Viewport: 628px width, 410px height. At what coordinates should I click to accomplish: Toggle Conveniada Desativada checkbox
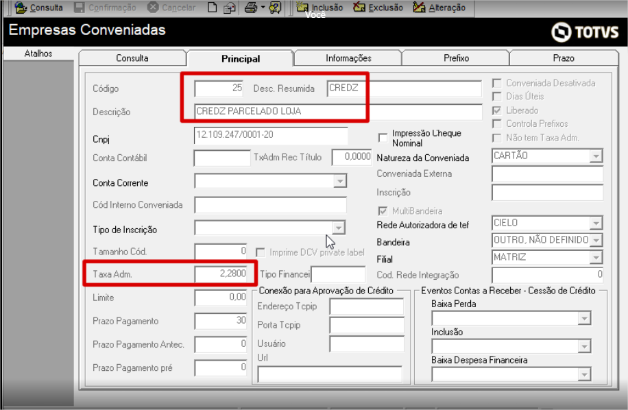click(497, 83)
